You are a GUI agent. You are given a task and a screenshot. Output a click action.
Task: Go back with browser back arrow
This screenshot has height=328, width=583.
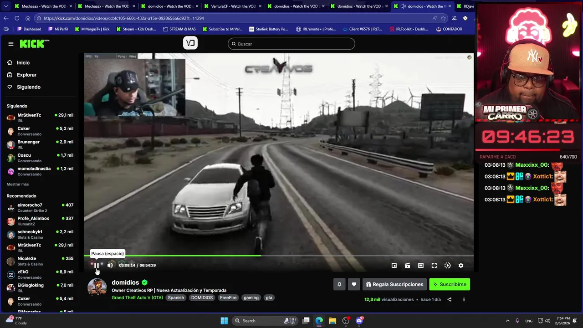point(6,18)
